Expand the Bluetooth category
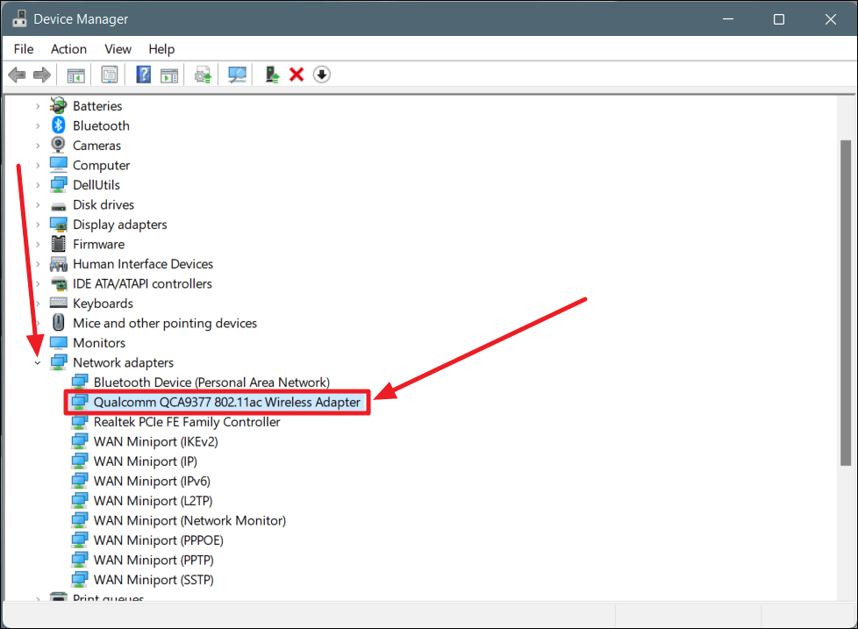 [38, 125]
